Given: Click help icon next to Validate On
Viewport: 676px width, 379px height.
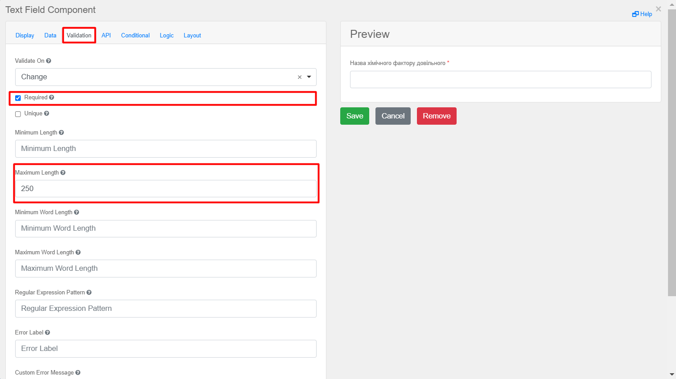Looking at the screenshot, I should click(x=49, y=61).
